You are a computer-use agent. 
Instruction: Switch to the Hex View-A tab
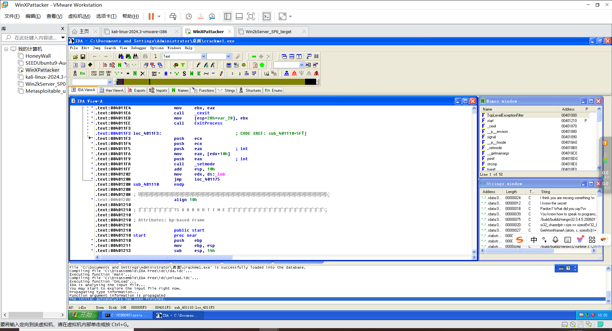(112, 90)
